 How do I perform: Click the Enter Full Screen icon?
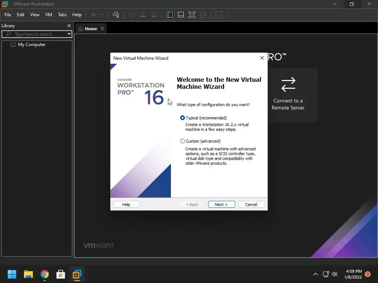coord(192,15)
